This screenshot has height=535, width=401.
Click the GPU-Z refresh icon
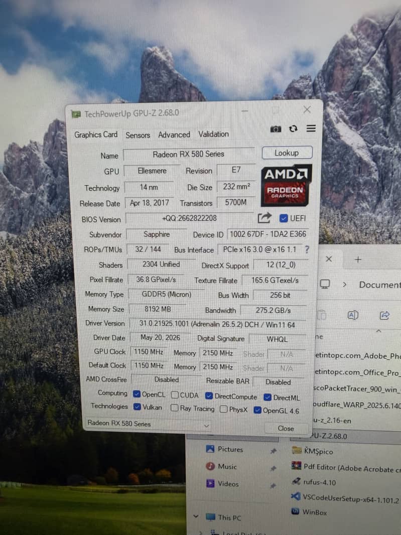pyautogui.click(x=293, y=128)
